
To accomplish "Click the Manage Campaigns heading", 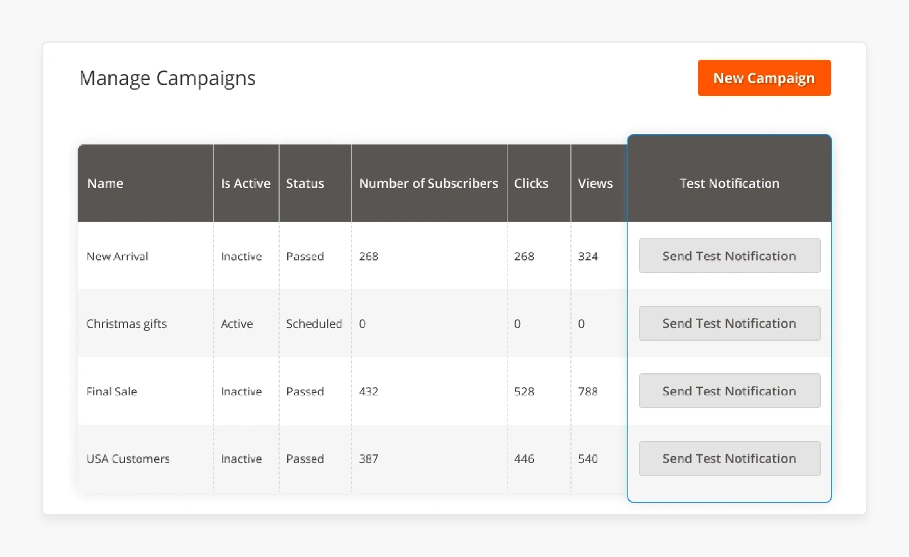I will (167, 78).
